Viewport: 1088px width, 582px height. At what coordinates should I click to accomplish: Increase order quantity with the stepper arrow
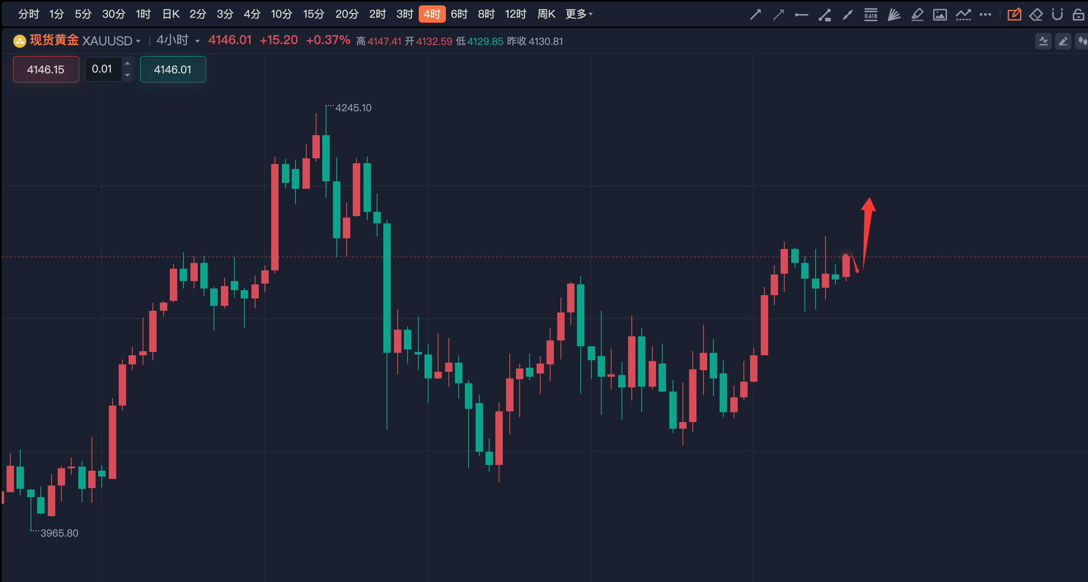pyautogui.click(x=127, y=63)
